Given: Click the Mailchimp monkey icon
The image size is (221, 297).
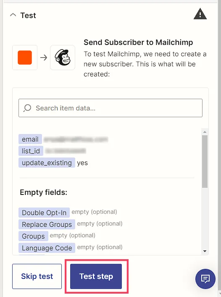Looking at the screenshot, I should (x=63, y=58).
